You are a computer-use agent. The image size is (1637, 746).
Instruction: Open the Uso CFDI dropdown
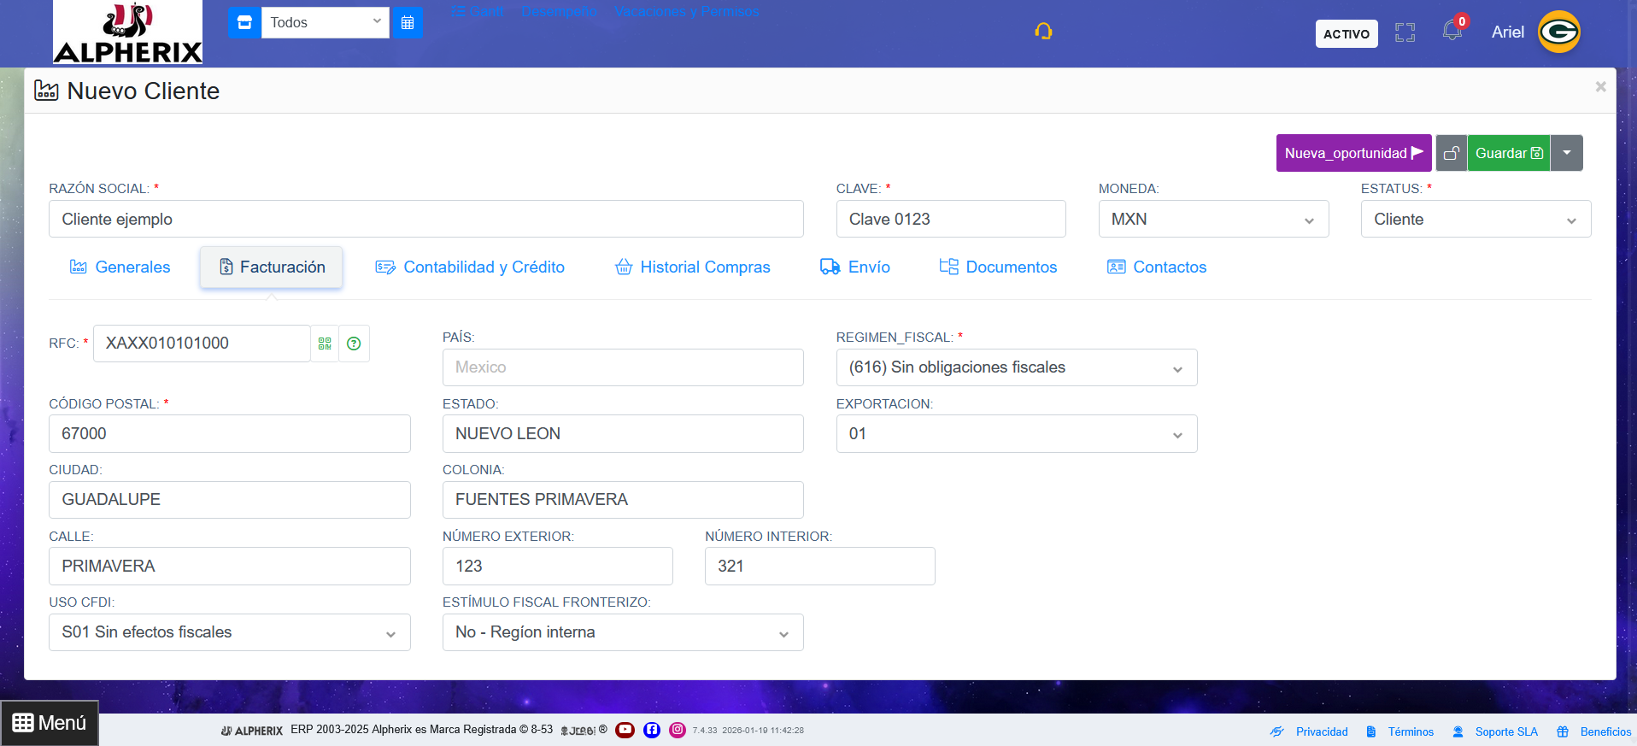pos(229,632)
